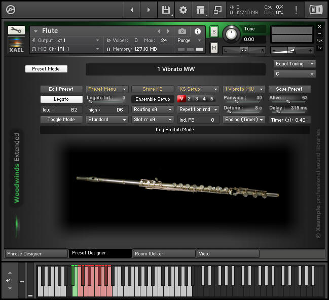Toggle the Toggle Mode button

[61, 120]
